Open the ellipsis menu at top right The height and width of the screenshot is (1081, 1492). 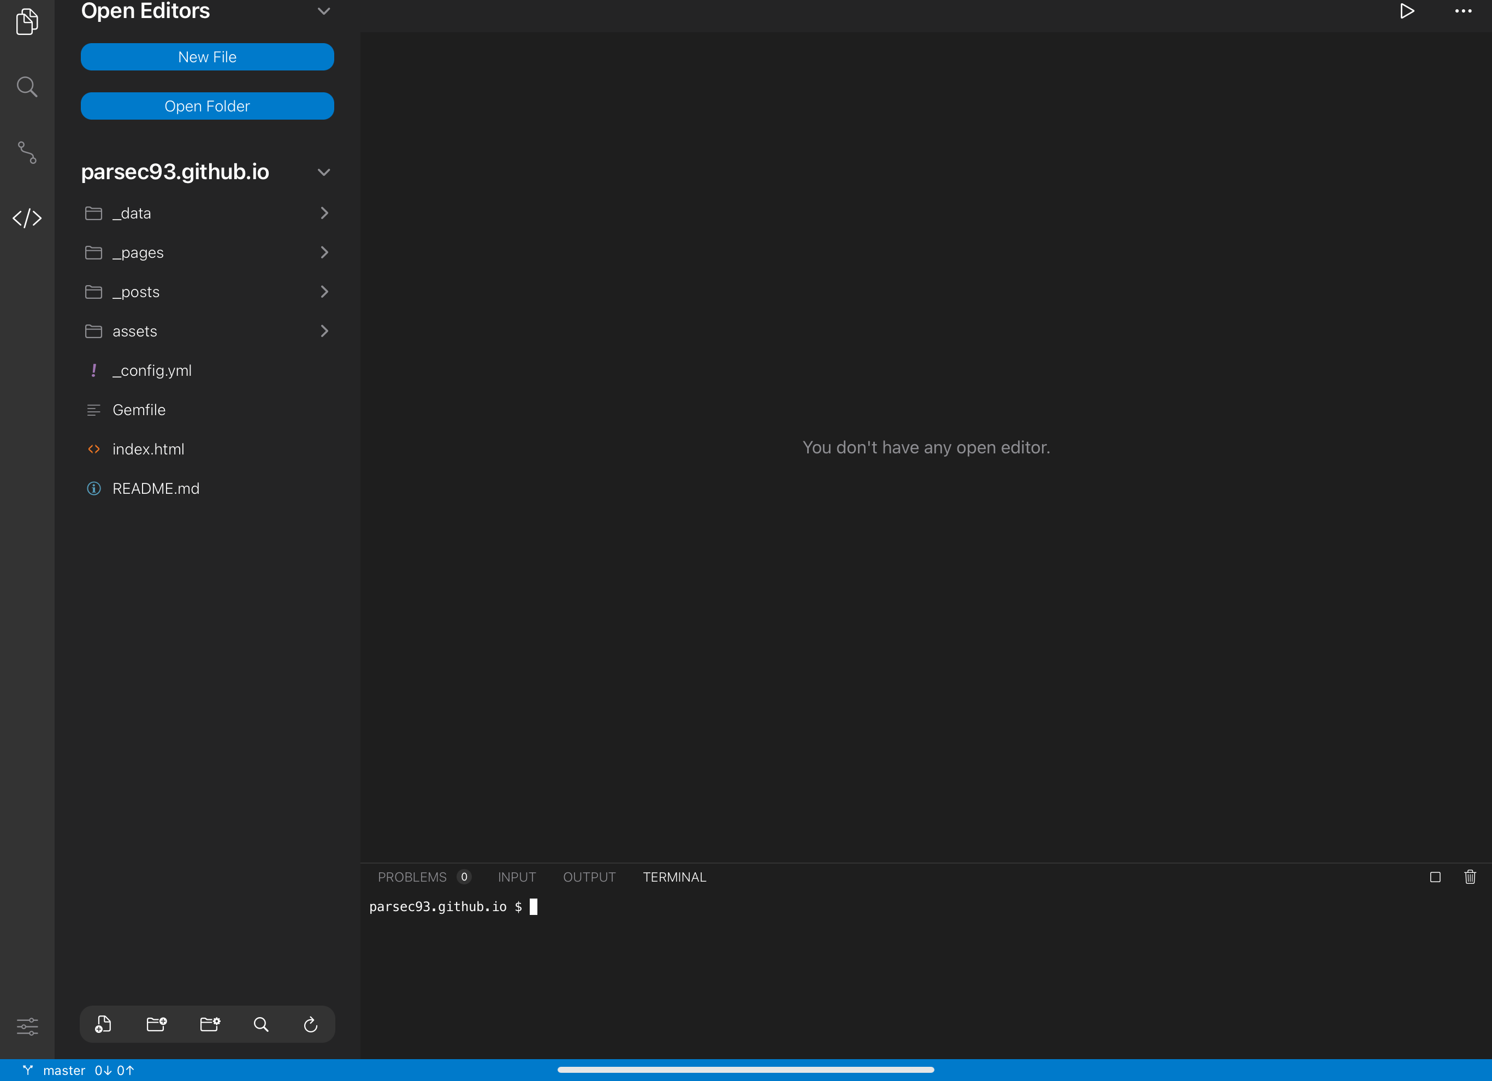click(1463, 11)
